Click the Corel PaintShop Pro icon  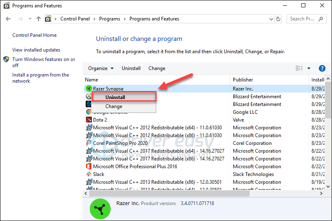[89, 143]
